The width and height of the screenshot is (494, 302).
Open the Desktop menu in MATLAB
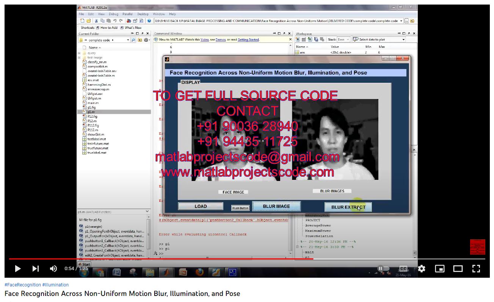coord(143,14)
